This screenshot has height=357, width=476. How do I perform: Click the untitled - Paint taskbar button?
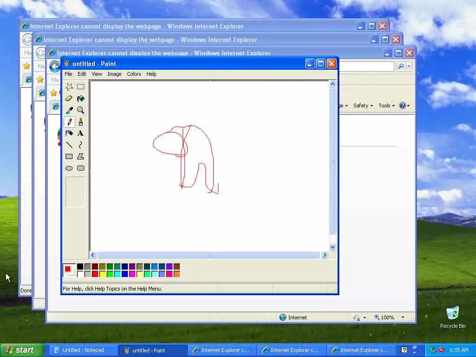152,350
